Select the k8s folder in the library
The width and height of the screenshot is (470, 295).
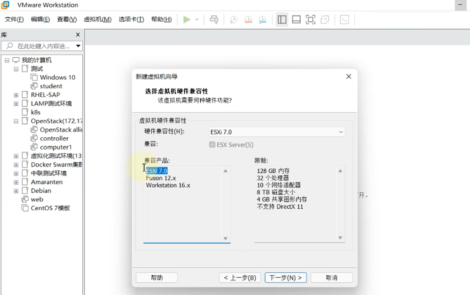tap(35, 112)
